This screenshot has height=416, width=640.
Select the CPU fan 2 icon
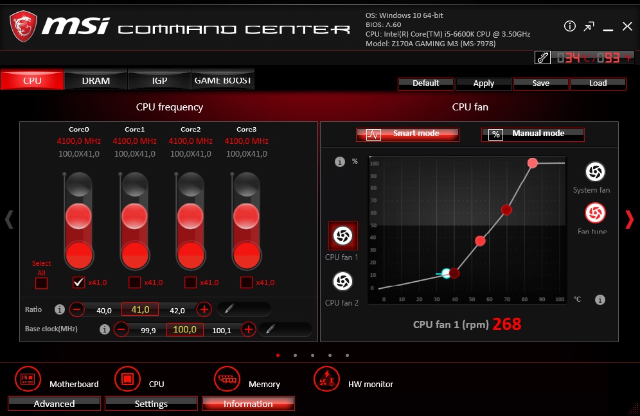[x=343, y=281]
